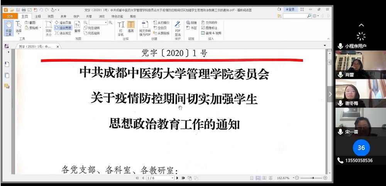Rotate view right (向右旋转)
Screen dimensions: 386x186
(91, 33)
